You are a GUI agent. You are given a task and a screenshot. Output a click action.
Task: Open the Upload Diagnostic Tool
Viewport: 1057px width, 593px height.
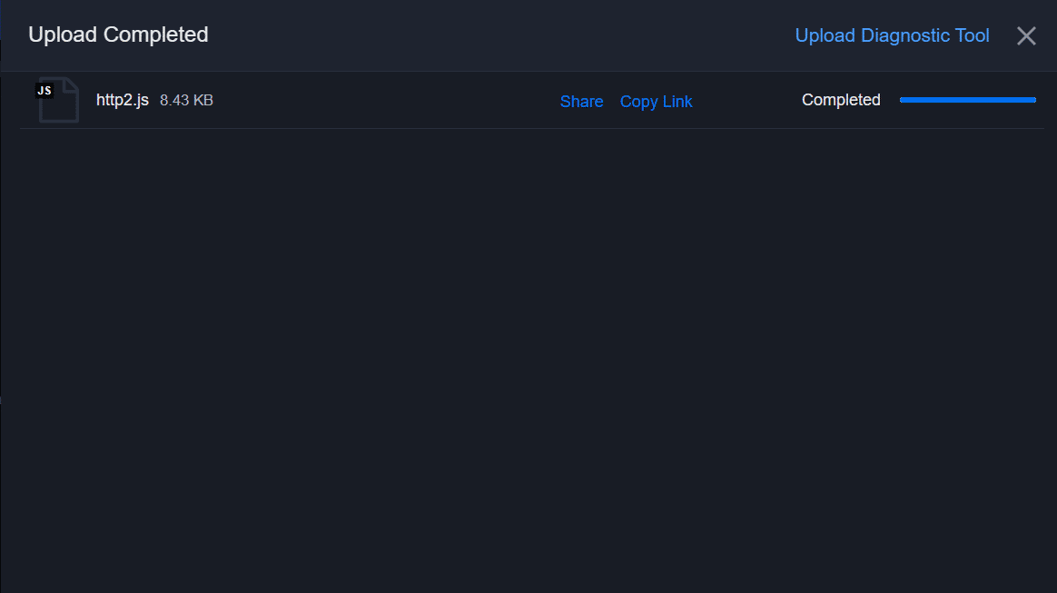point(892,35)
